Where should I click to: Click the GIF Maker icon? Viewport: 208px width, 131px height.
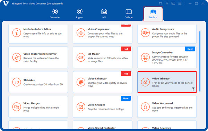[x=81, y=57]
